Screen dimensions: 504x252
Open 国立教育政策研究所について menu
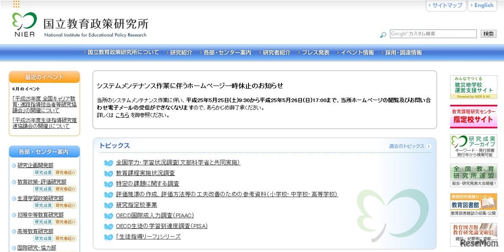pyautogui.click(x=123, y=52)
